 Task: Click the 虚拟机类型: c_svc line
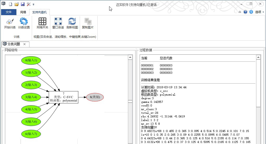coord(154,91)
